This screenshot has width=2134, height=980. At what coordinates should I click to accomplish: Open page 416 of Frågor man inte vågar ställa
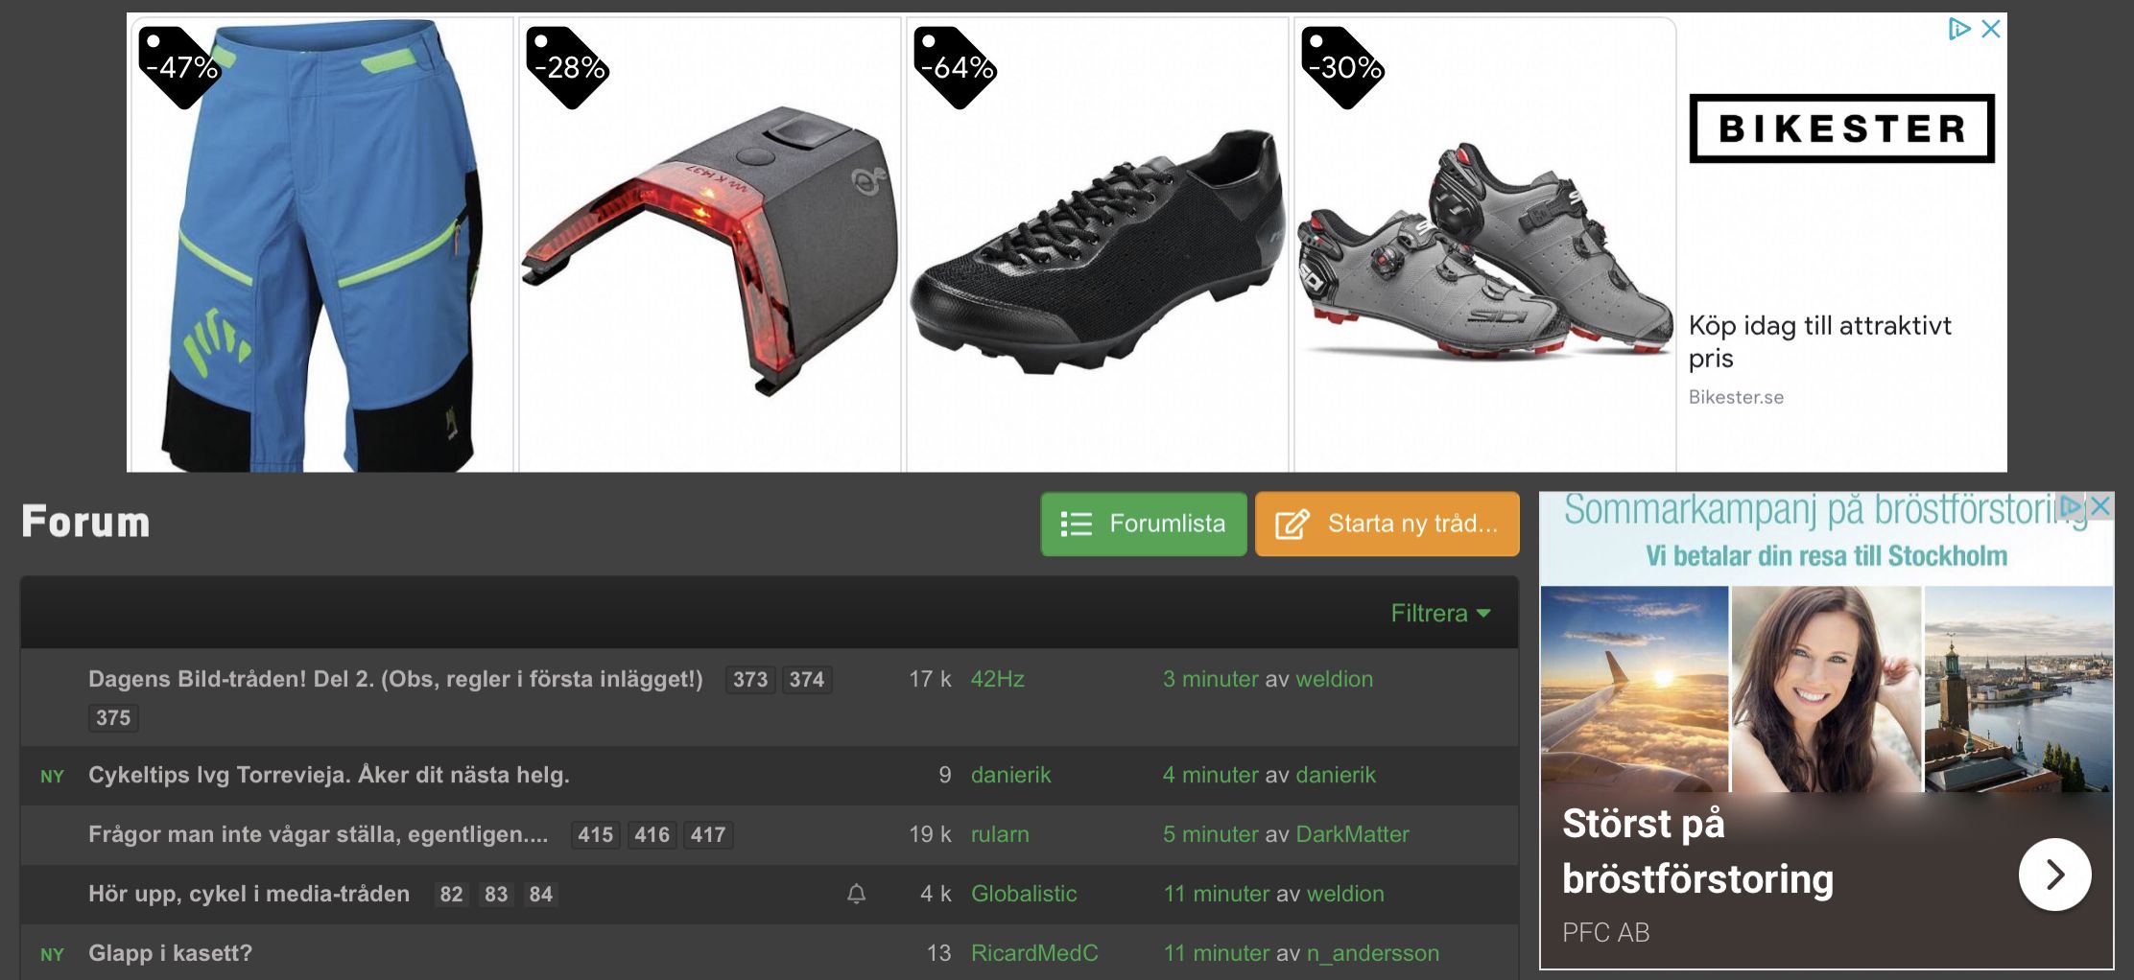pyautogui.click(x=652, y=834)
